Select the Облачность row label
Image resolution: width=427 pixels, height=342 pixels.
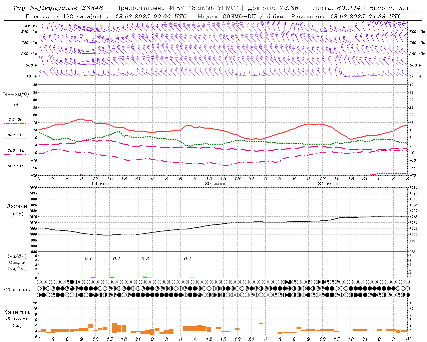tap(17, 290)
